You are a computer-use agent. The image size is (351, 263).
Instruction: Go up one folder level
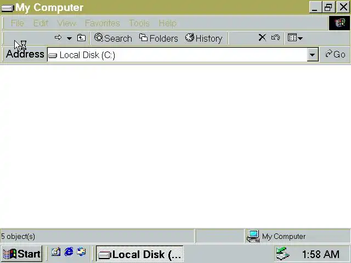(81, 38)
